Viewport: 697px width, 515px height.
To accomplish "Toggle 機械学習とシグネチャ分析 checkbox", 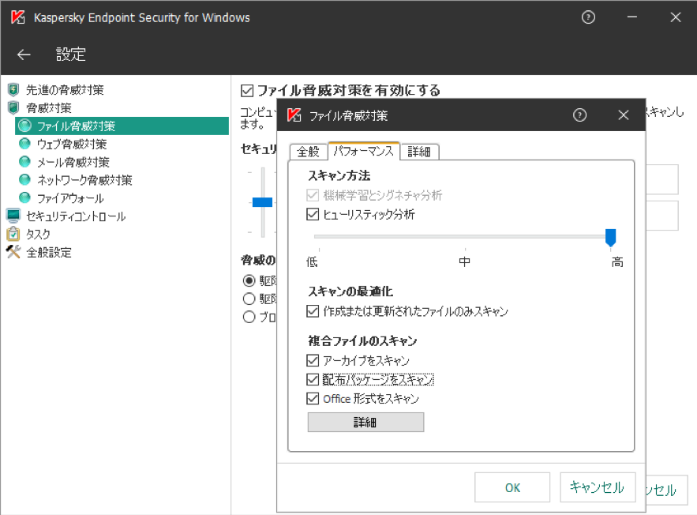I will [x=313, y=195].
